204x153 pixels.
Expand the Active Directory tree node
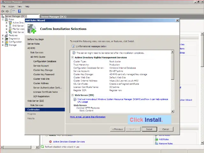(x=6, y=23)
